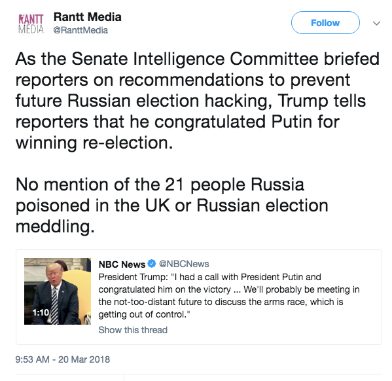Screen dimensions: 392x381
Task: Click the paragraph starting "No mention of the 21"
Action: click(x=172, y=206)
